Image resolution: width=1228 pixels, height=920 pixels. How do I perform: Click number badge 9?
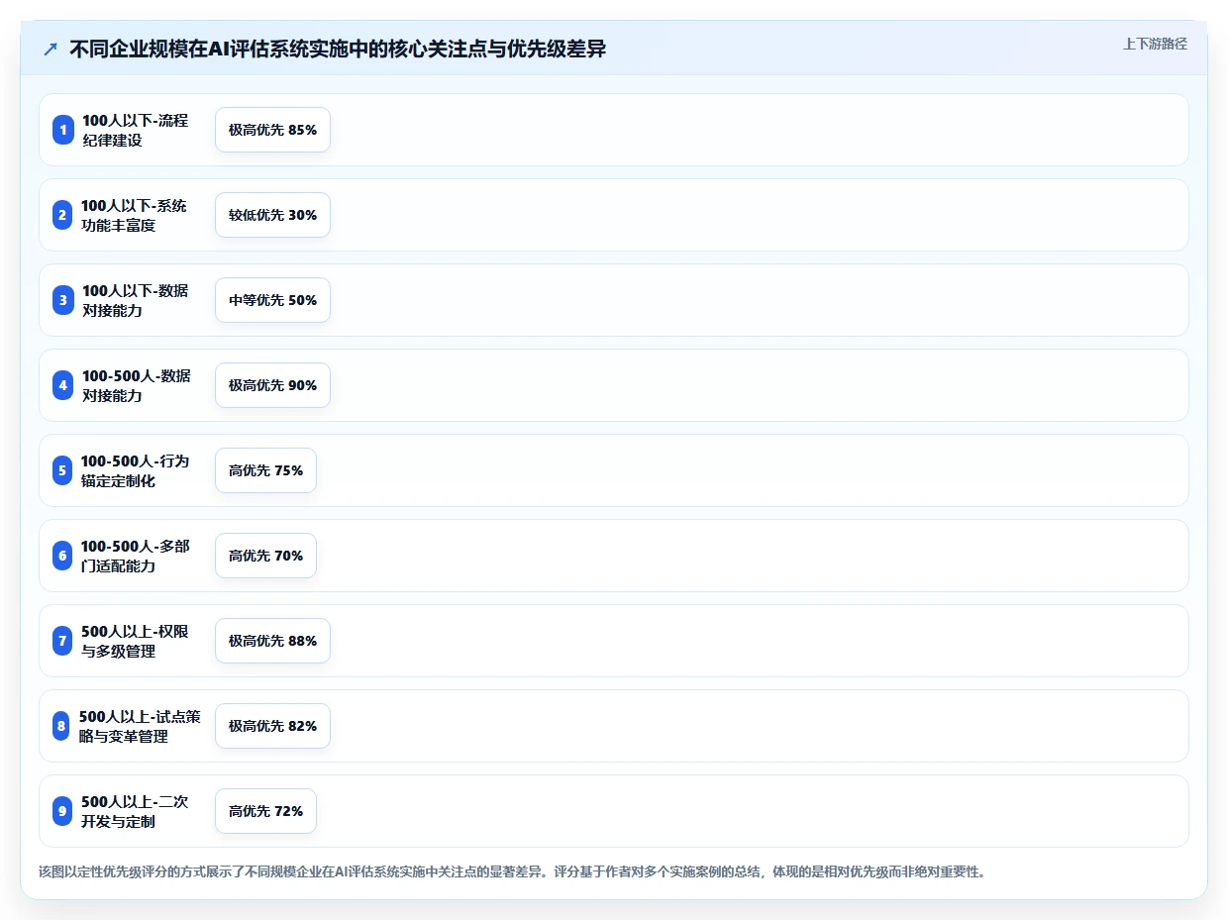coord(63,811)
